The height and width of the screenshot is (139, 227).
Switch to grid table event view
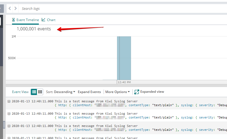click(x=40, y=92)
